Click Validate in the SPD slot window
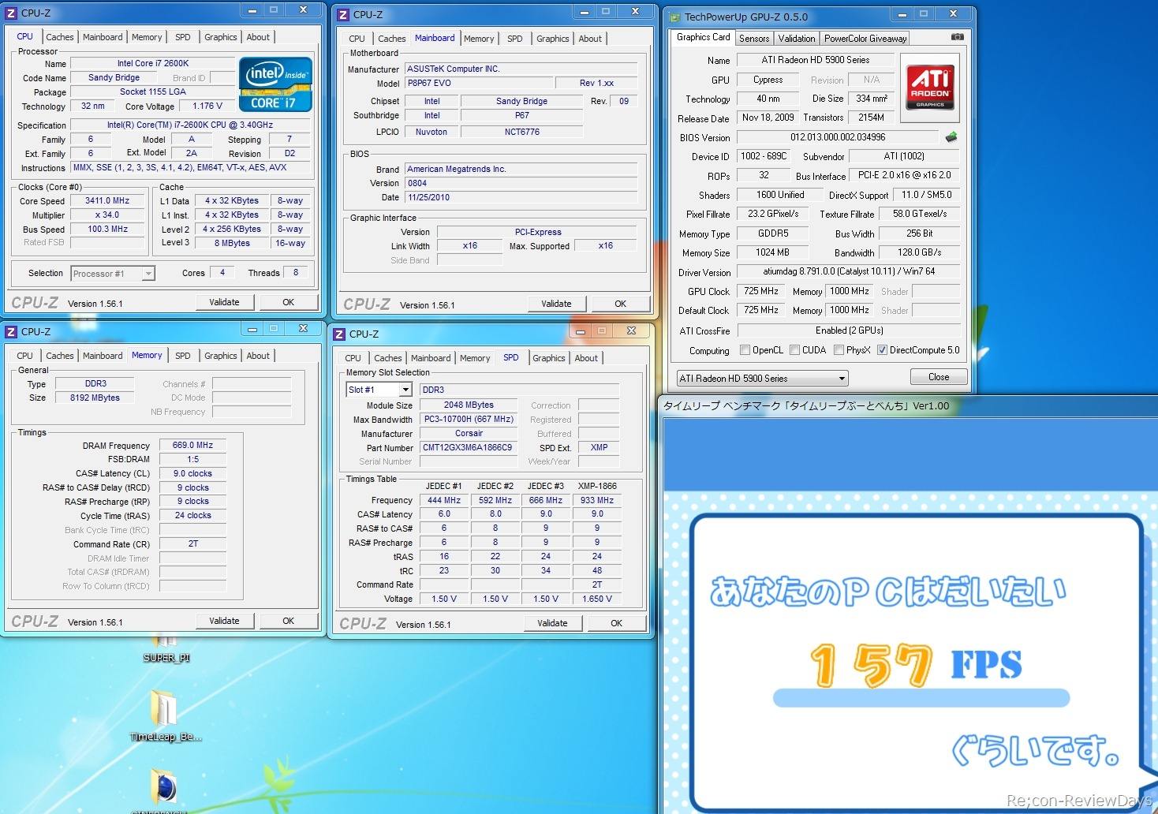This screenshot has height=814, width=1158. 552,623
